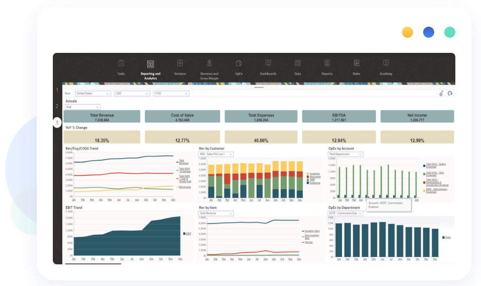This screenshot has height=286, width=481.
Task: Open the FY22 year dropdown
Action: coord(171,93)
